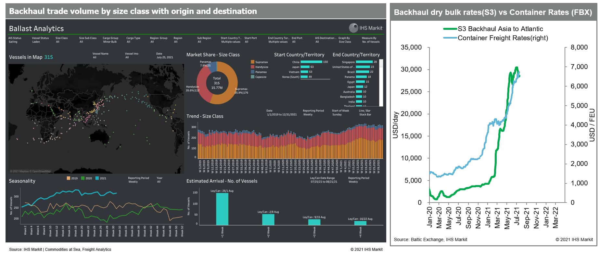This screenshot has height=257, width=600.
Task: Click the IHS Markit logo icon
Action: pos(353,28)
